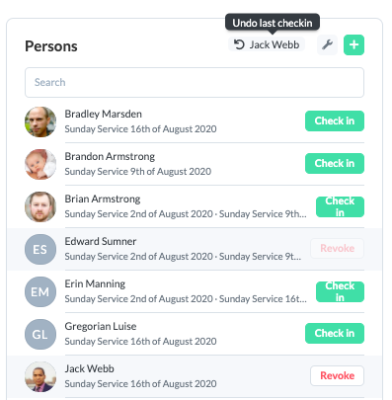This screenshot has width=392, height=400.
Task: Click the wrench settings icon
Action: click(x=327, y=44)
